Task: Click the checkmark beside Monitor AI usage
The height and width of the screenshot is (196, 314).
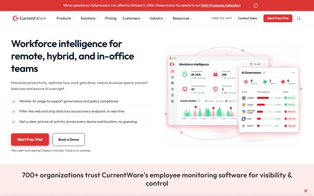Action: (x=14, y=101)
